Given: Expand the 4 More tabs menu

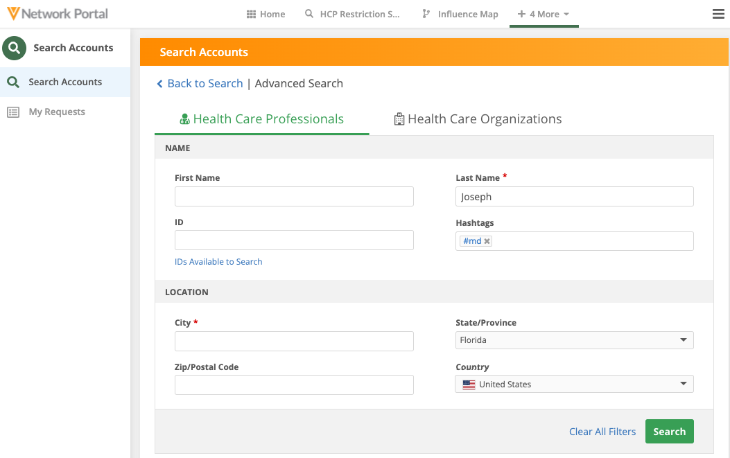Looking at the screenshot, I should click(544, 15).
